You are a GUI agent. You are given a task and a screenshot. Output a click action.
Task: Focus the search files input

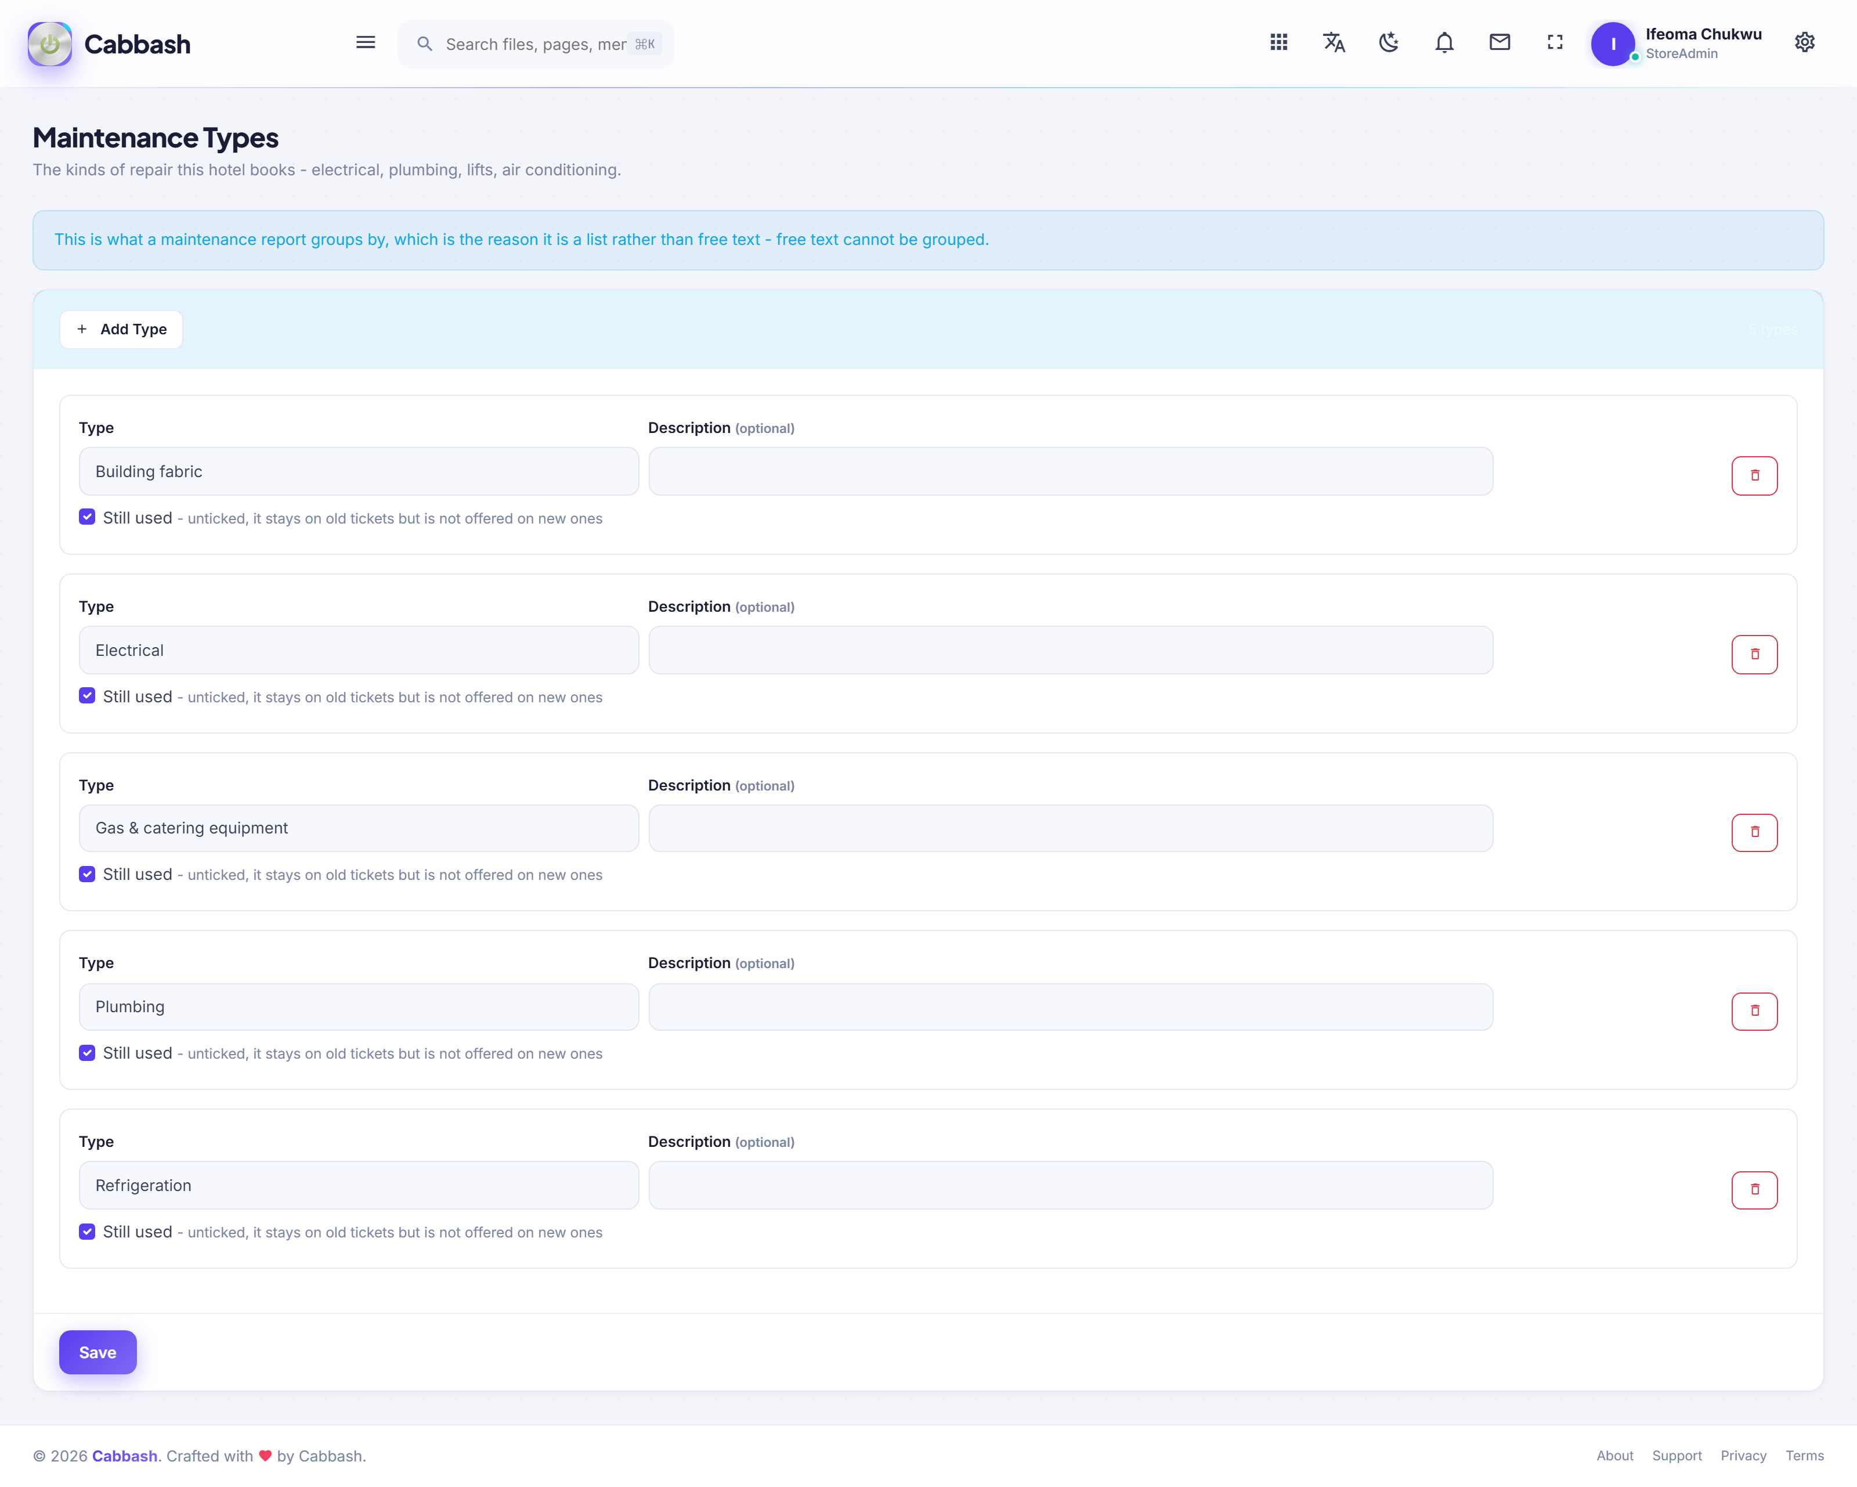click(x=536, y=44)
